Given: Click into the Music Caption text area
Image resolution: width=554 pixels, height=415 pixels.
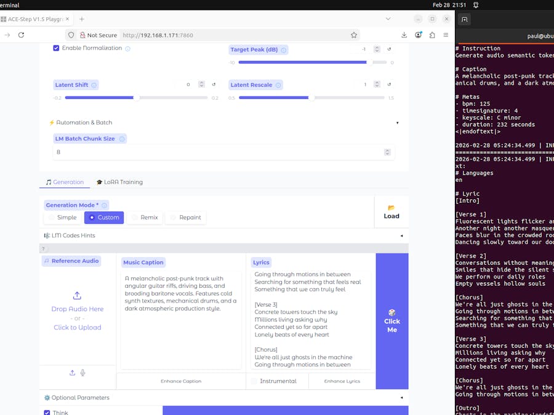Looking at the screenshot, I should coord(181,320).
